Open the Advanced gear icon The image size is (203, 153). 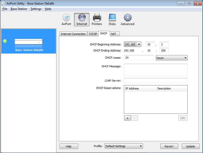[127, 20]
